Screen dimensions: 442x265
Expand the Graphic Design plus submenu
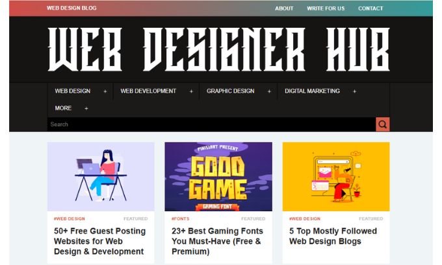[x=269, y=91]
